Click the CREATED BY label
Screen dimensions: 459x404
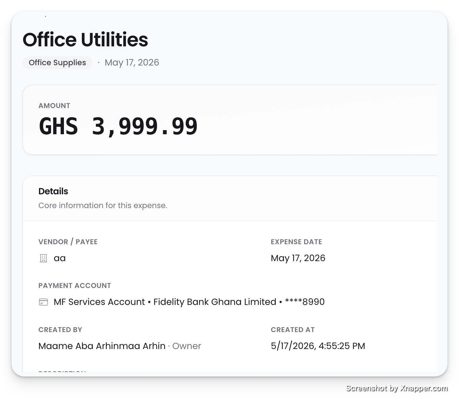coord(60,330)
